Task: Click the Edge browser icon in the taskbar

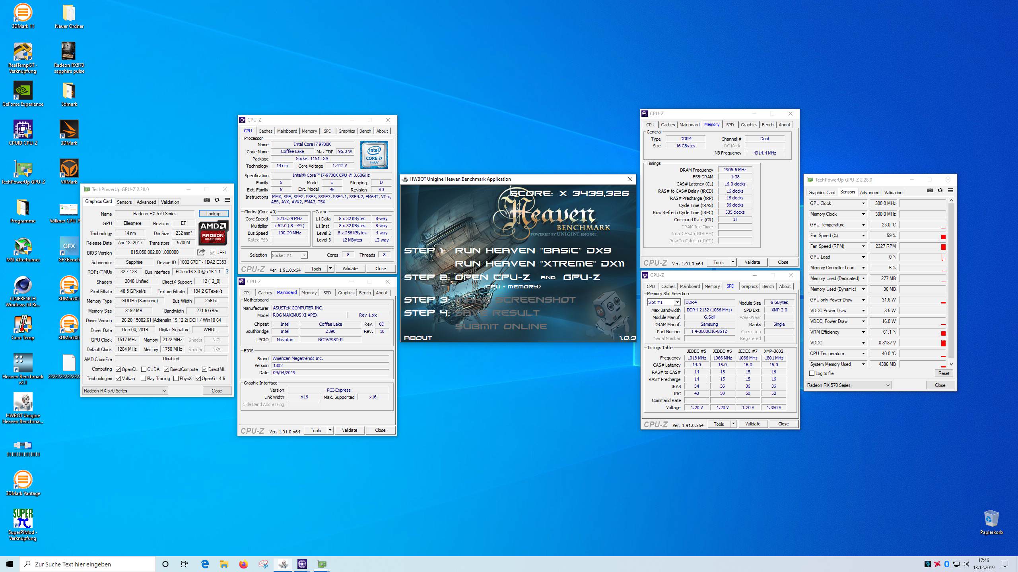Action: pos(205,564)
